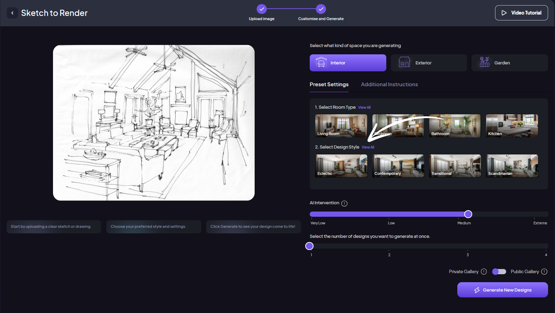Viewport: 555px width, 313px height.
Task: Select the Garden space type
Action: [509, 63]
